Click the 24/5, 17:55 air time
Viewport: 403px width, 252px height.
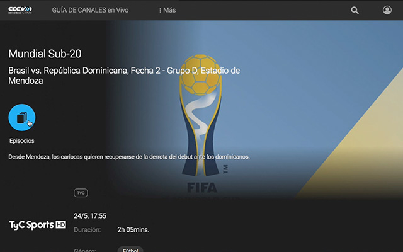tap(90, 216)
